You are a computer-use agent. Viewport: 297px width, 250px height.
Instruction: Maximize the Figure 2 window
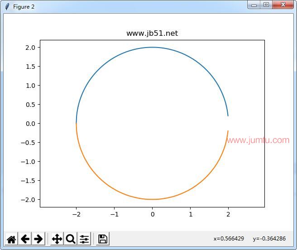(x=266, y=5)
